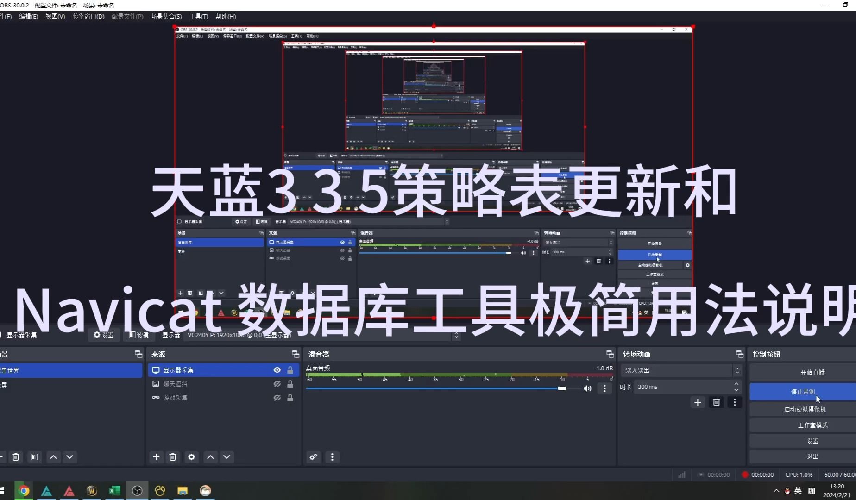Open the taskbar clock showing 13:20
Screen dimensions: 856x500
pos(837,491)
